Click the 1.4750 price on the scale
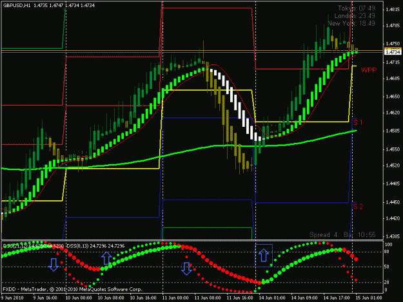This screenshot has width=403, height=302. (x=393, y=44)
